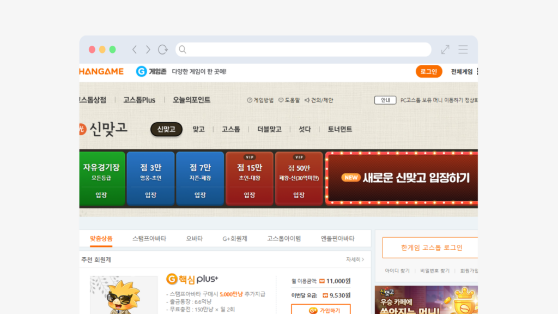Click the 11,000원 monthly fee text
Screen dimensions: 558x314
[338, 281]
